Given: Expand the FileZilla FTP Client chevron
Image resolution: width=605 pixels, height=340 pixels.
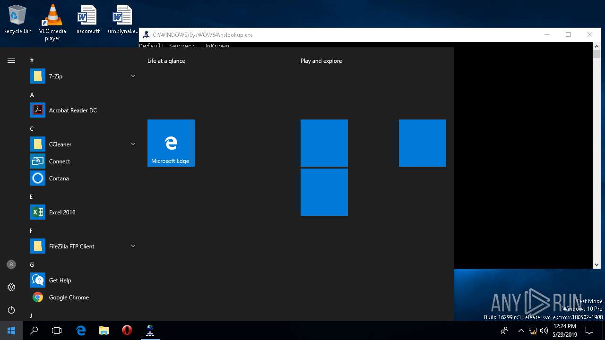Looking at the screenshot, I should [x=133, y=246].
